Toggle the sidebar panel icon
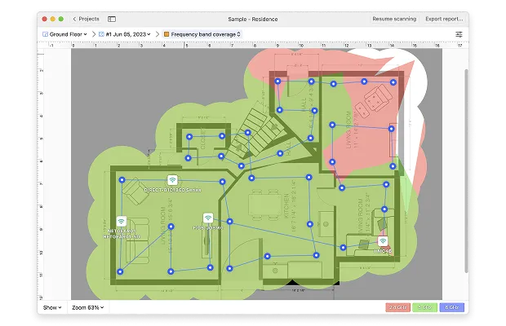This screenshot has width=506, height=326. 112,18
